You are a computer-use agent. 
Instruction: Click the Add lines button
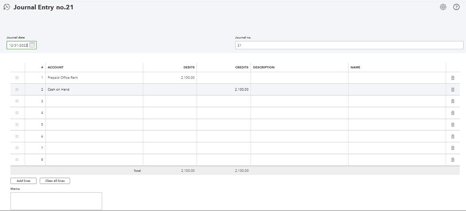tap(24, 181)
